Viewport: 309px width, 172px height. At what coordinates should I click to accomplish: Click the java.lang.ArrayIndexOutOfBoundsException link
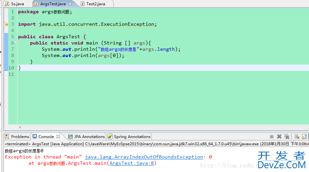144,157
